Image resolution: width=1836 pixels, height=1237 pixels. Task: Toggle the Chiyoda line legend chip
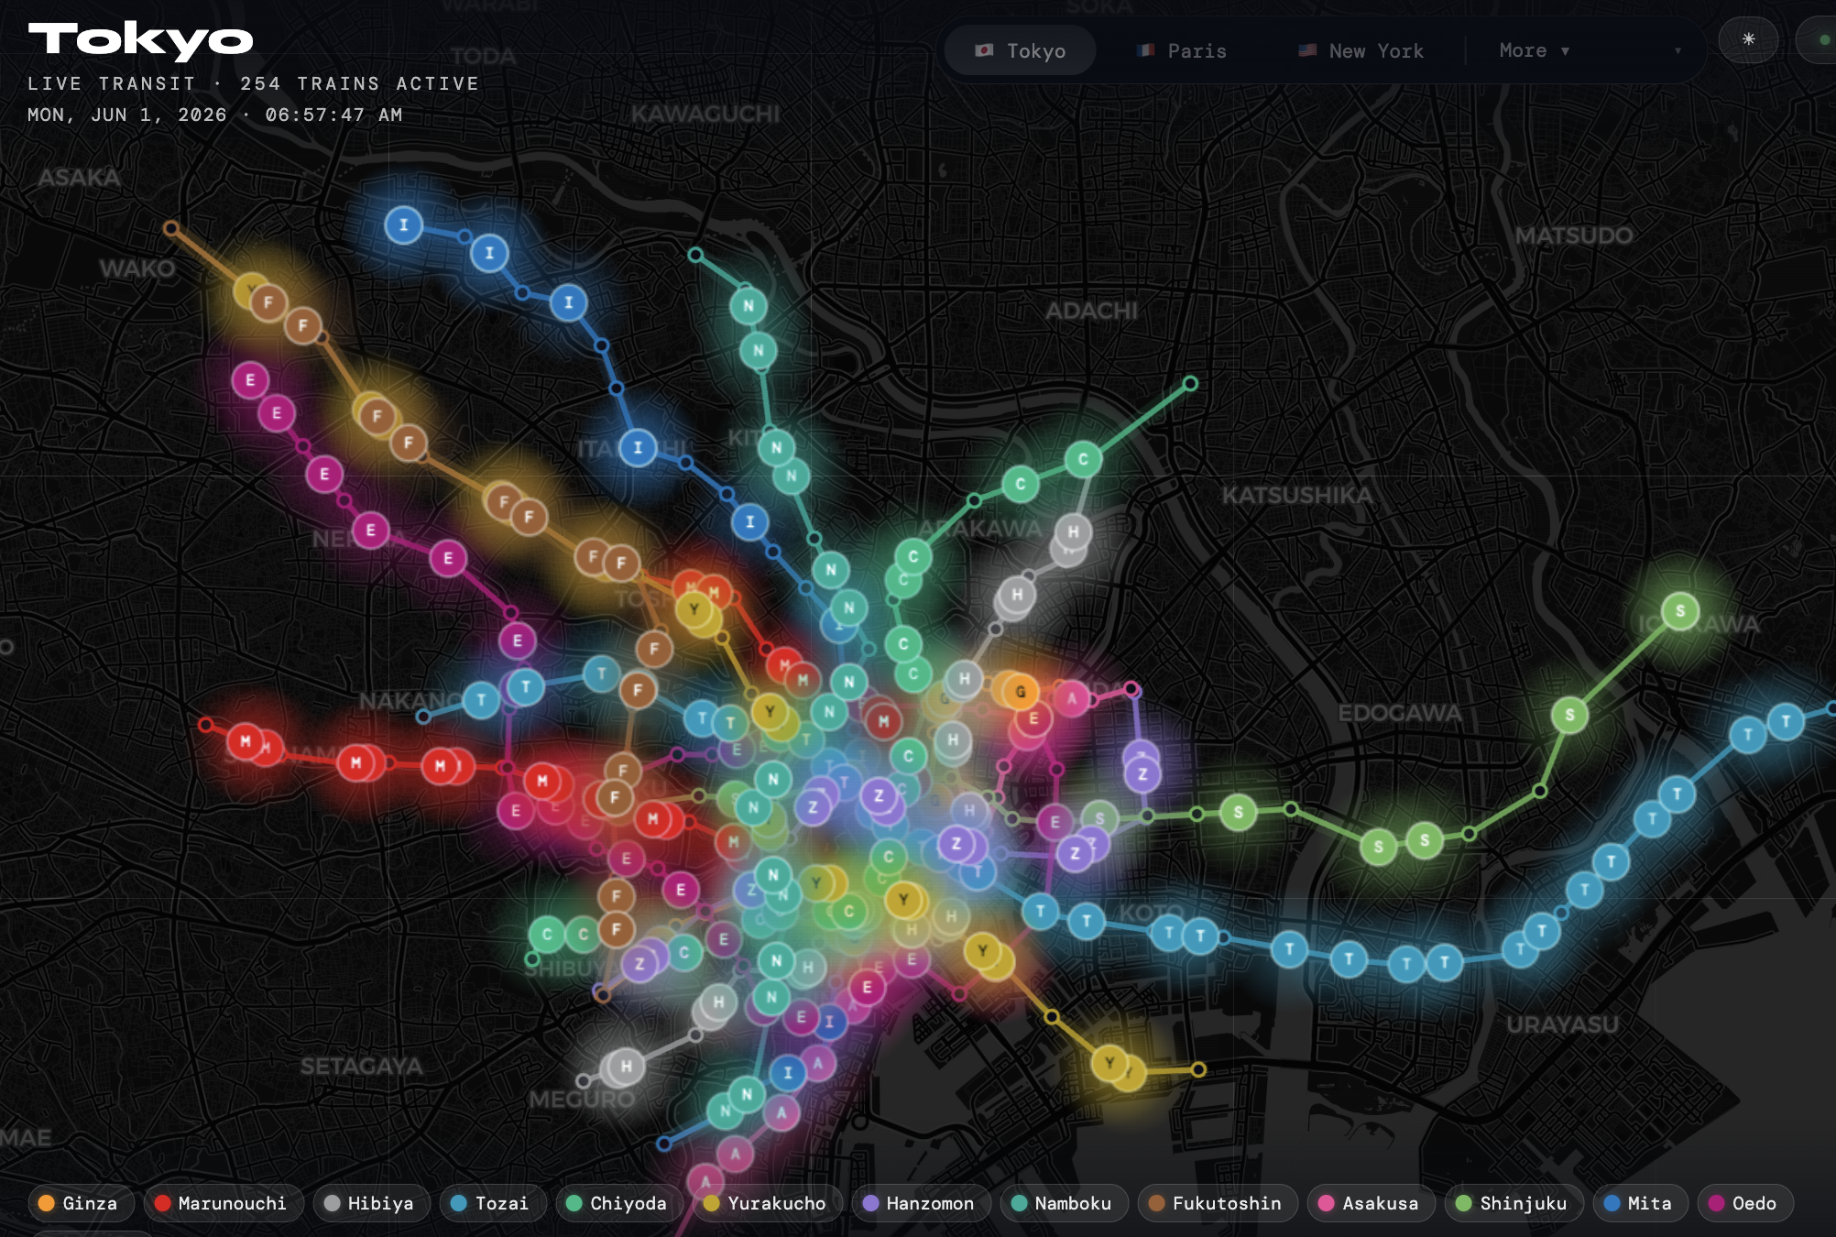[x=617, y=1203]
